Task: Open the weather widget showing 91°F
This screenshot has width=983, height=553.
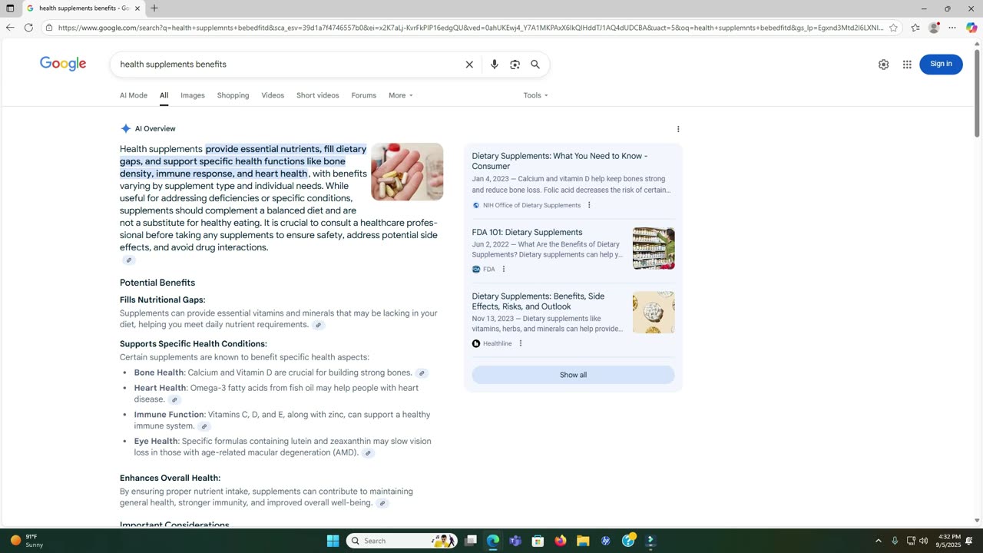Action: [27, 541]
